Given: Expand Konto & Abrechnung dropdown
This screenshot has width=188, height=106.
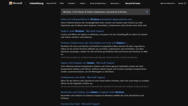Looking at the screenshot, I should coord(99,3).
